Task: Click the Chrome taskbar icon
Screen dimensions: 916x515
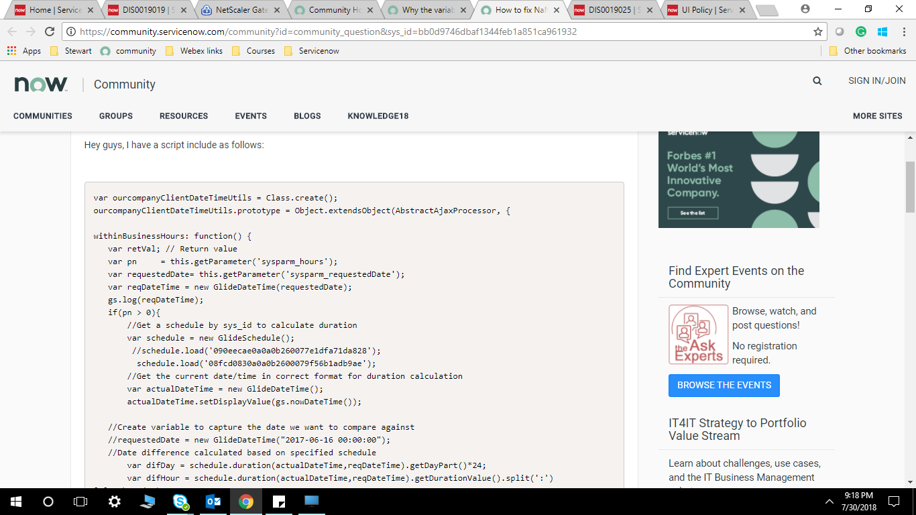Action: point(246,501)
